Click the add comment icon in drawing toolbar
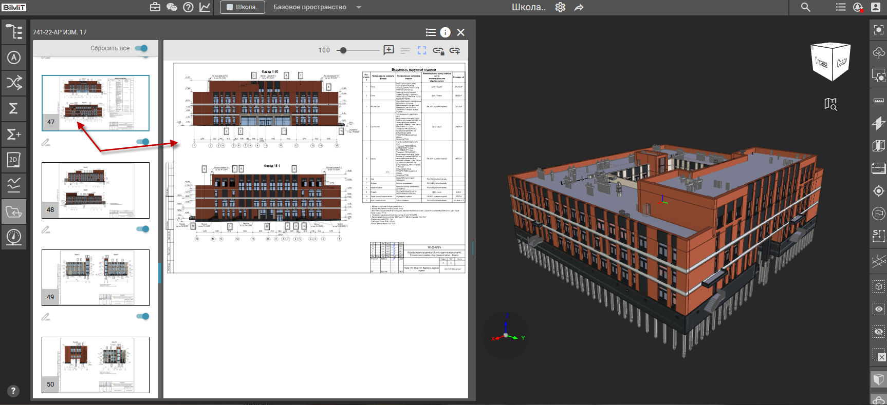The height and width of the screenshot is (405, 887). click(x=389, y=50)
